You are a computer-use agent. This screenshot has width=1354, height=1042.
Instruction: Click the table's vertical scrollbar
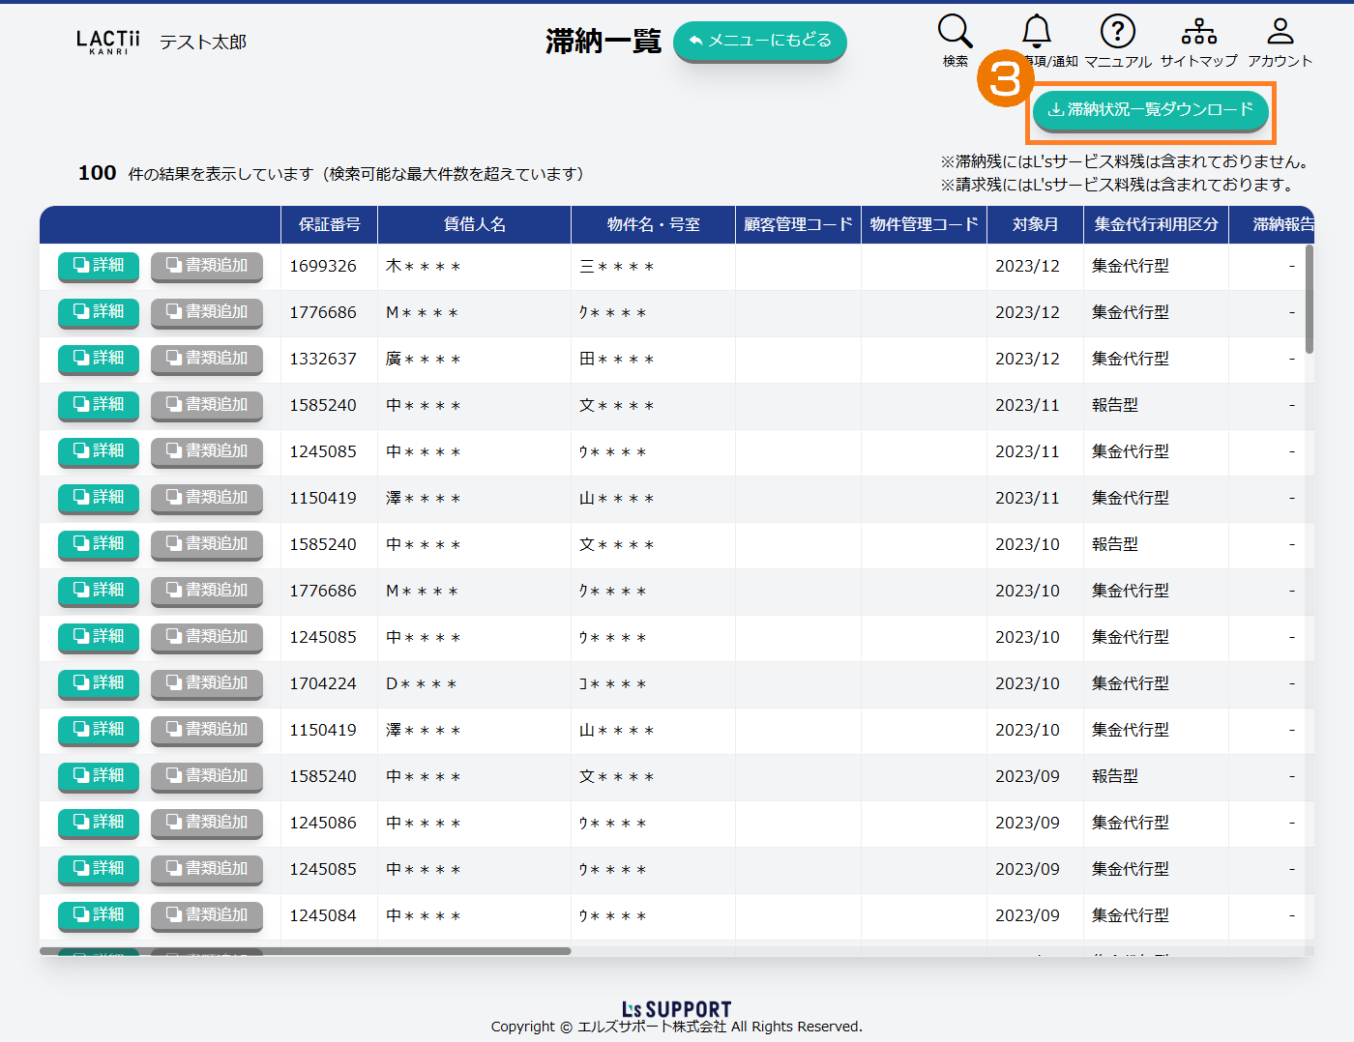coord(1310,300)
